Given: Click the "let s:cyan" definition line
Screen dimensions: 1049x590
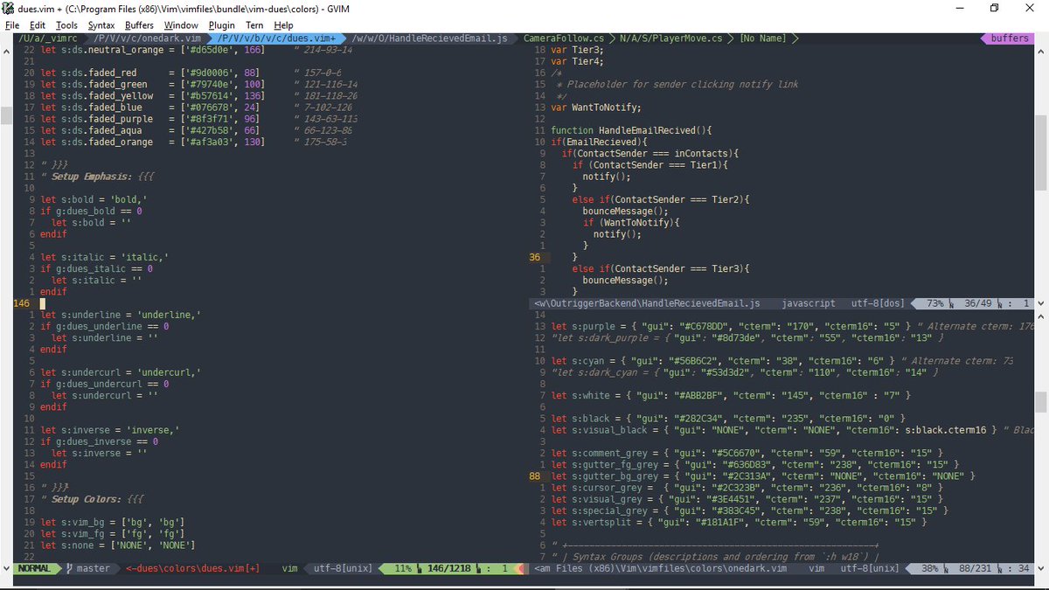Looking at the screenshot, I should [x=782, y=361].
